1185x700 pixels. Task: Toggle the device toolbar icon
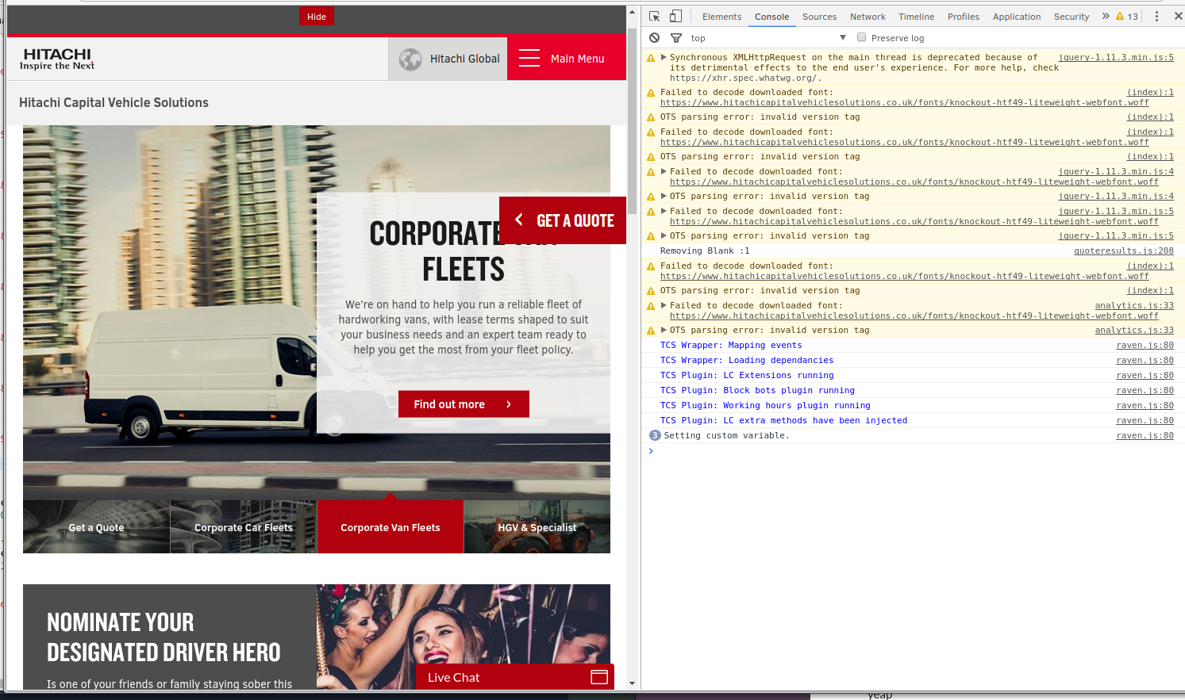(675, 16)
